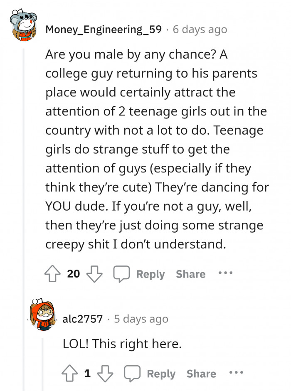Upvote Money_Engineering_59's comment
Image resolution: width=291 pixels, height=391 pixels.
52,274
